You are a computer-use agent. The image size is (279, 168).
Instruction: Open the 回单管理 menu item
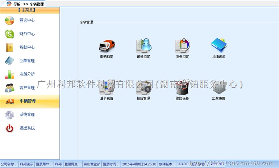point(30,61)
